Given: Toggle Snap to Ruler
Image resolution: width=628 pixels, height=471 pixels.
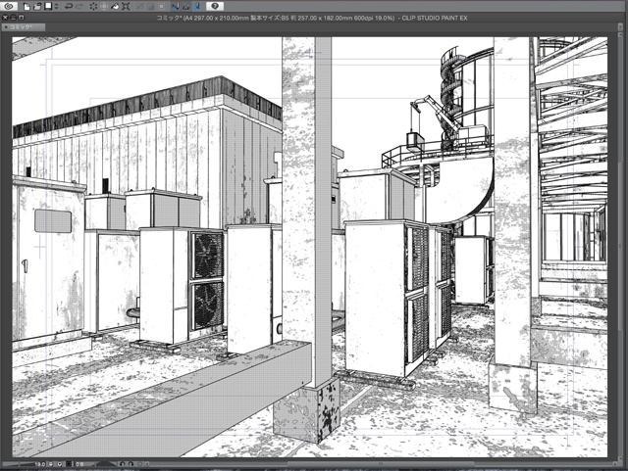Looking at the screenshot, I should (x=176, y=7).
